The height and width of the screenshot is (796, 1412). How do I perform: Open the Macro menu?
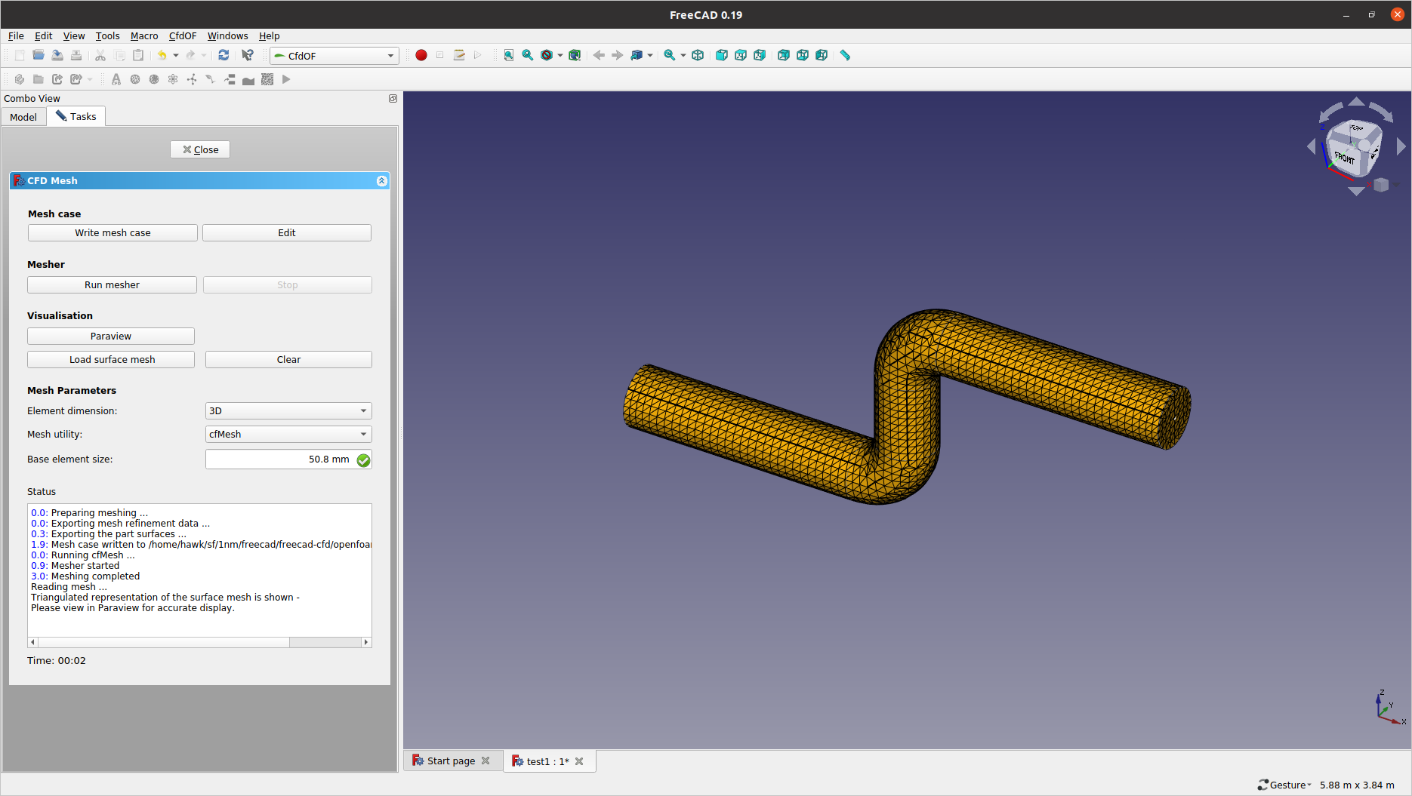pos(144,36)
